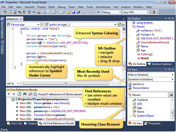Collapse the Main method code block
The height and width of the screenshot is (132, 176).
(x=12, y=29)
